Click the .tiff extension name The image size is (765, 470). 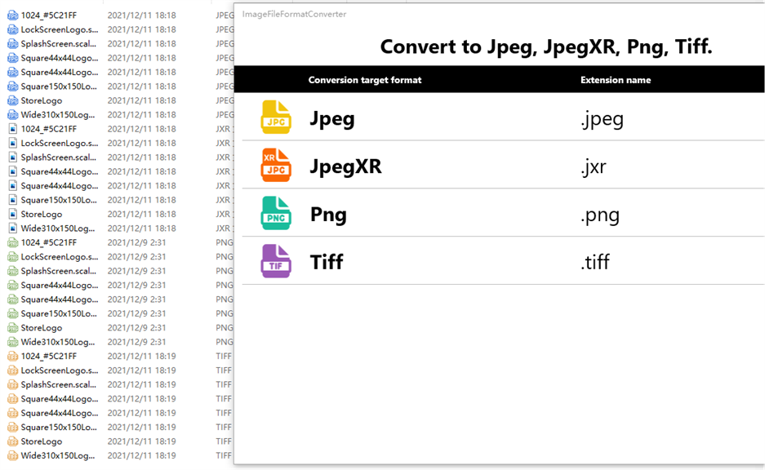tap(595, 262)
